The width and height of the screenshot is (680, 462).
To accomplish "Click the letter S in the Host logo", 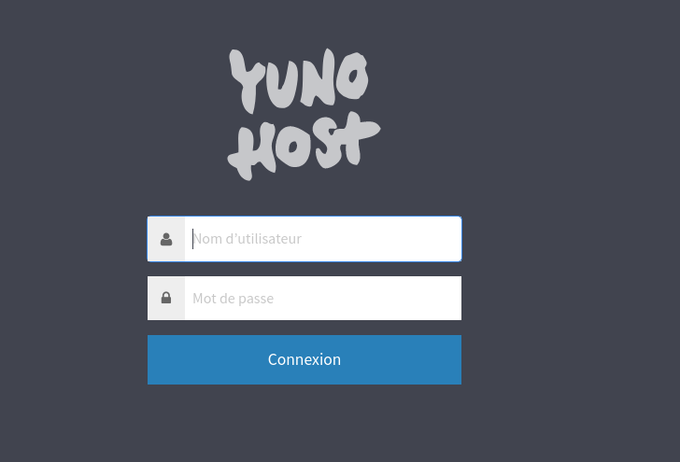I will tap(327, 146).
